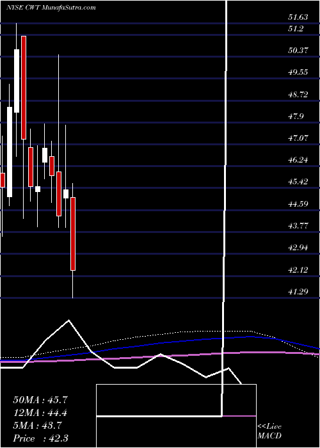320x448 pixels.
Task: Click the tallest red candlestick near 51.2
Action: [24, 88]
